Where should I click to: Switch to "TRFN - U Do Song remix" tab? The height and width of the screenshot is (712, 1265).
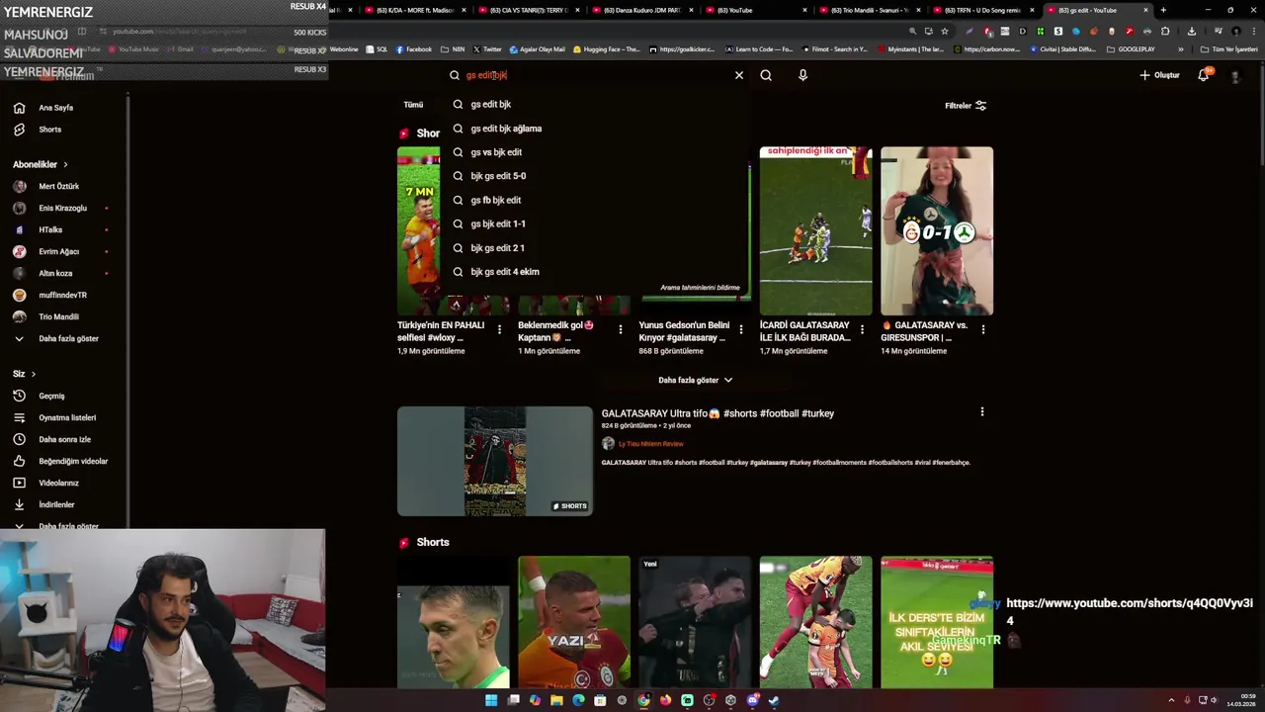click(983, 10)
